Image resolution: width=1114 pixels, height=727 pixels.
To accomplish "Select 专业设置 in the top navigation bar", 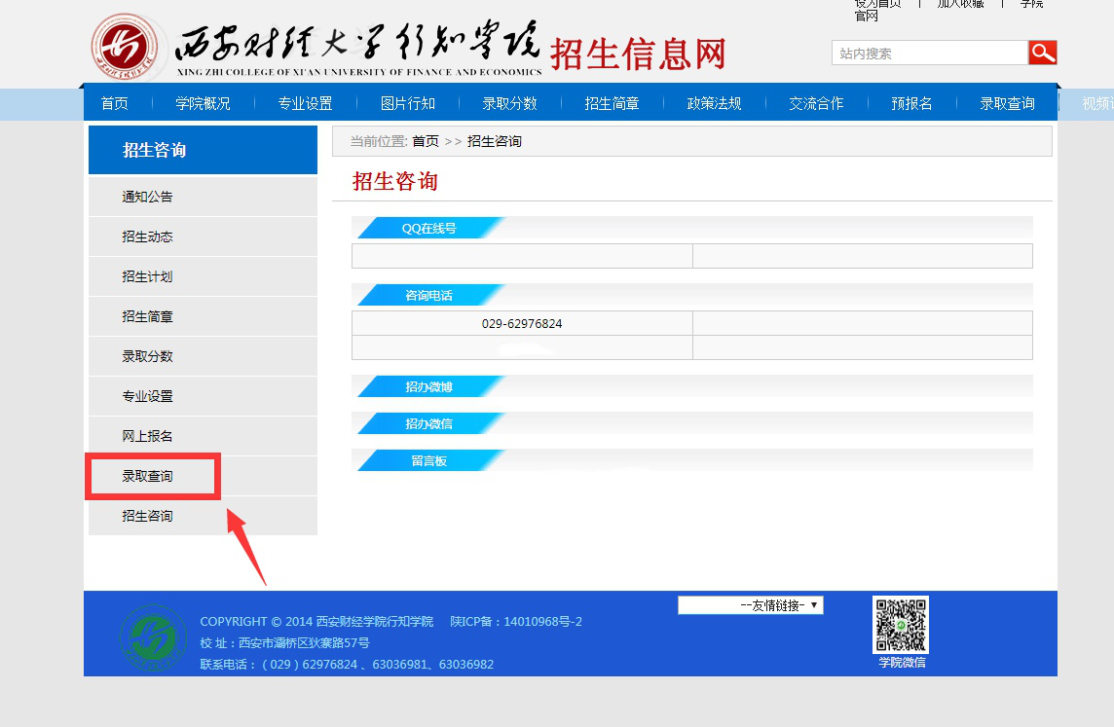I will pos(306,104).
